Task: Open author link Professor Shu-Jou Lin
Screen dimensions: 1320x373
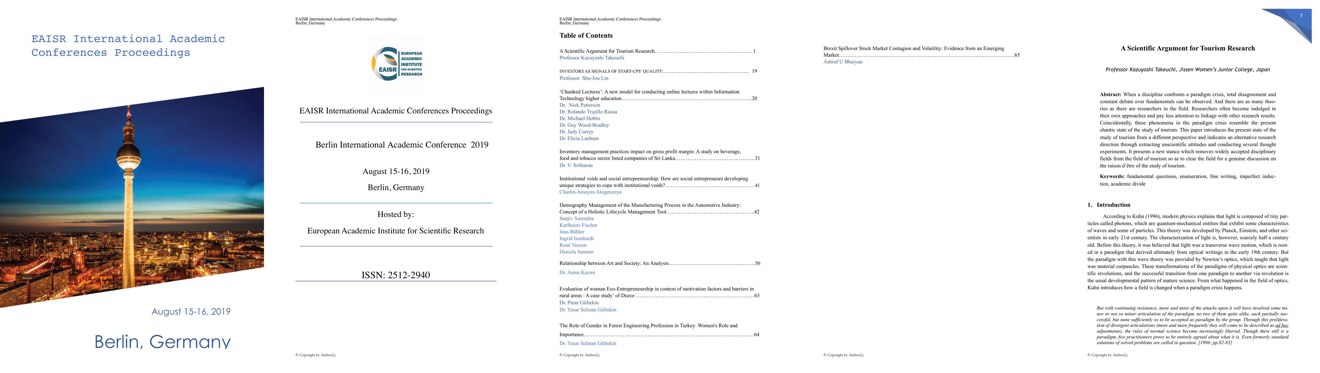Action: pyautogui.click(x=584, y=78)
